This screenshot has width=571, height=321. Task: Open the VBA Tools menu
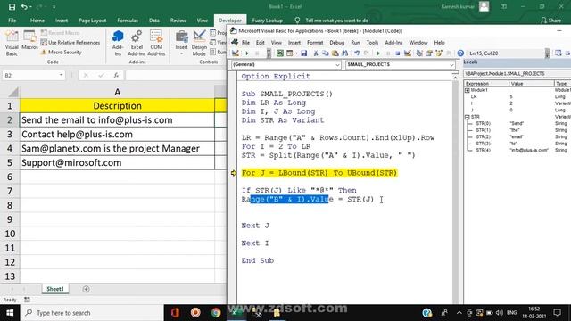pos(372,43)
